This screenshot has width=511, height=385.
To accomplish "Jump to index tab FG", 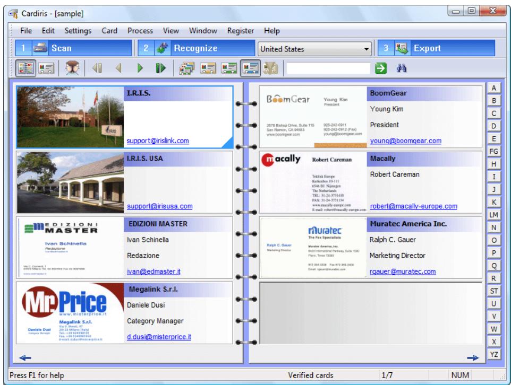I will coord(493,151).
